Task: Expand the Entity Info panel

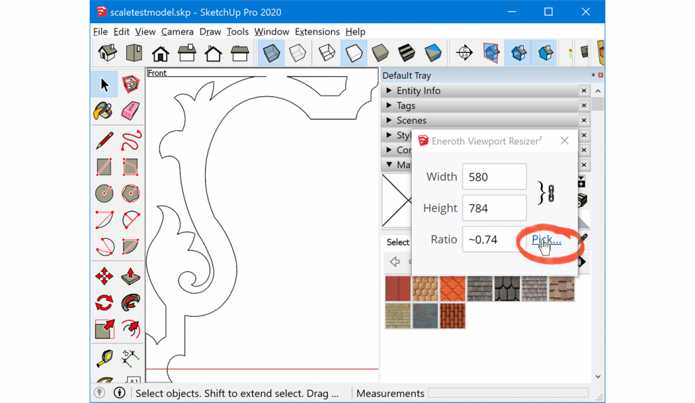Action: pyautogui.click(x=418, y=91)
